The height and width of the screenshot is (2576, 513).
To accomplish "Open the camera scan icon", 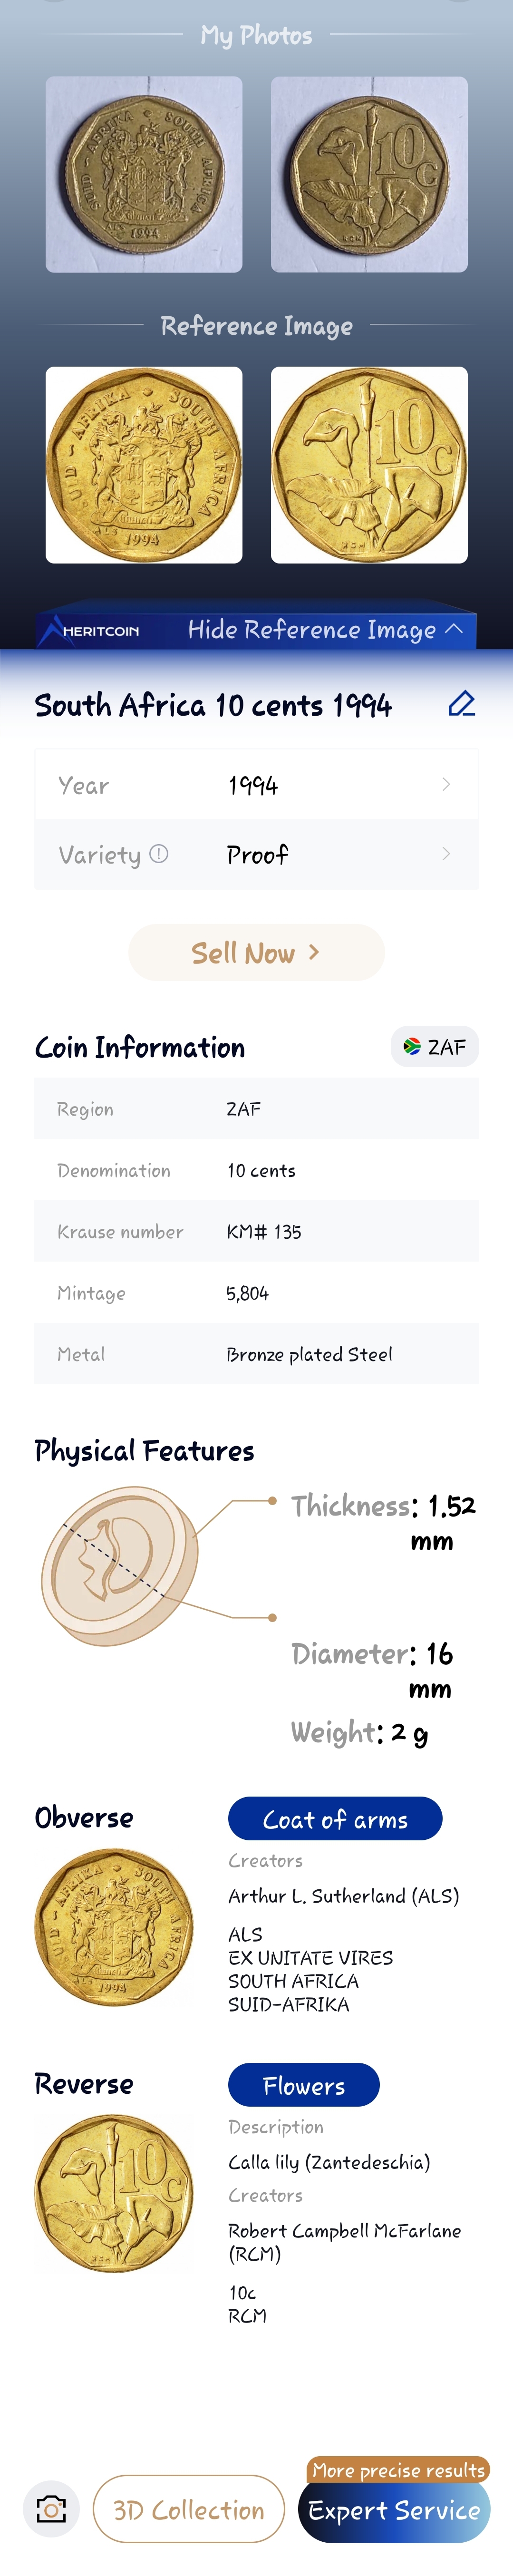I will 51,2509.
